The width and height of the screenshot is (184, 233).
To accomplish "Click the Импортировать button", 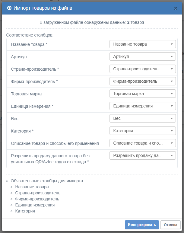I will coord(142,225).
